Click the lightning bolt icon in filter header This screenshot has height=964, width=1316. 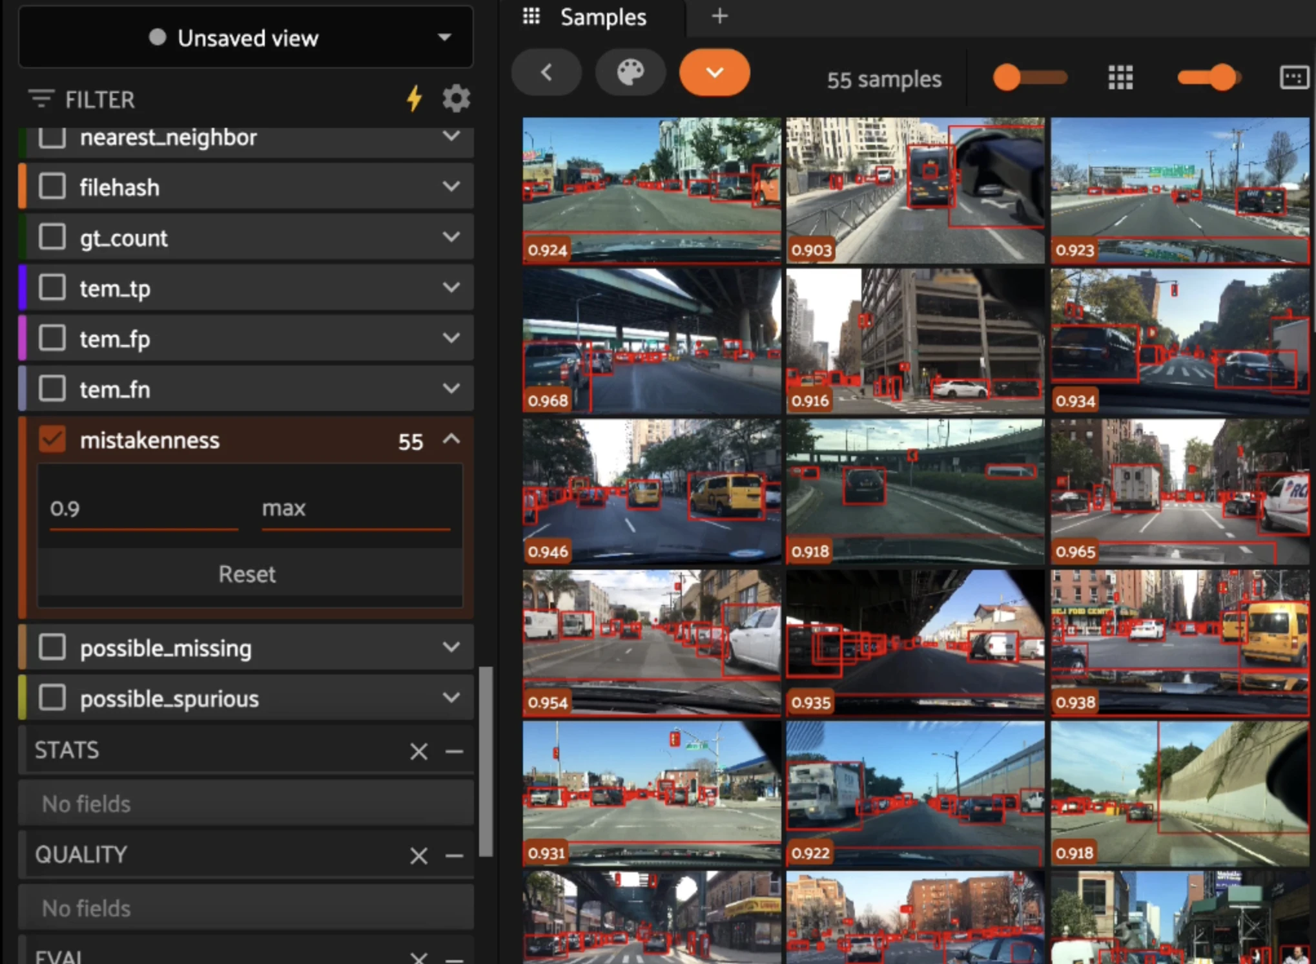pyautogui.click(x=415, y=99)
